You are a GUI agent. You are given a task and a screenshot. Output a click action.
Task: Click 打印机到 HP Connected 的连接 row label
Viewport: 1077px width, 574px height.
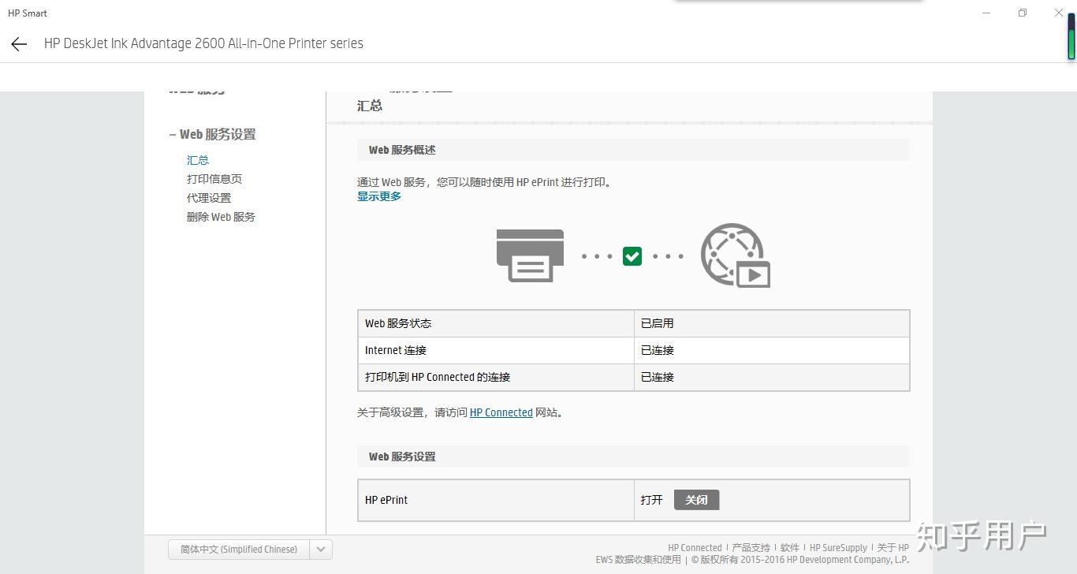point(438,377)
